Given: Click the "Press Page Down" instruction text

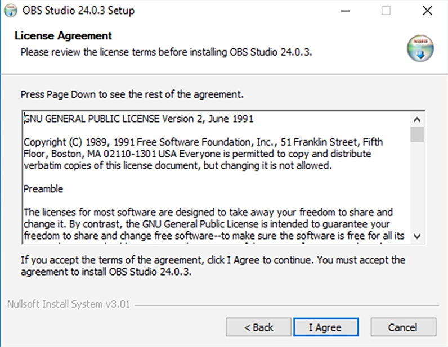Looking at the screenshot, I should point(132,94).
